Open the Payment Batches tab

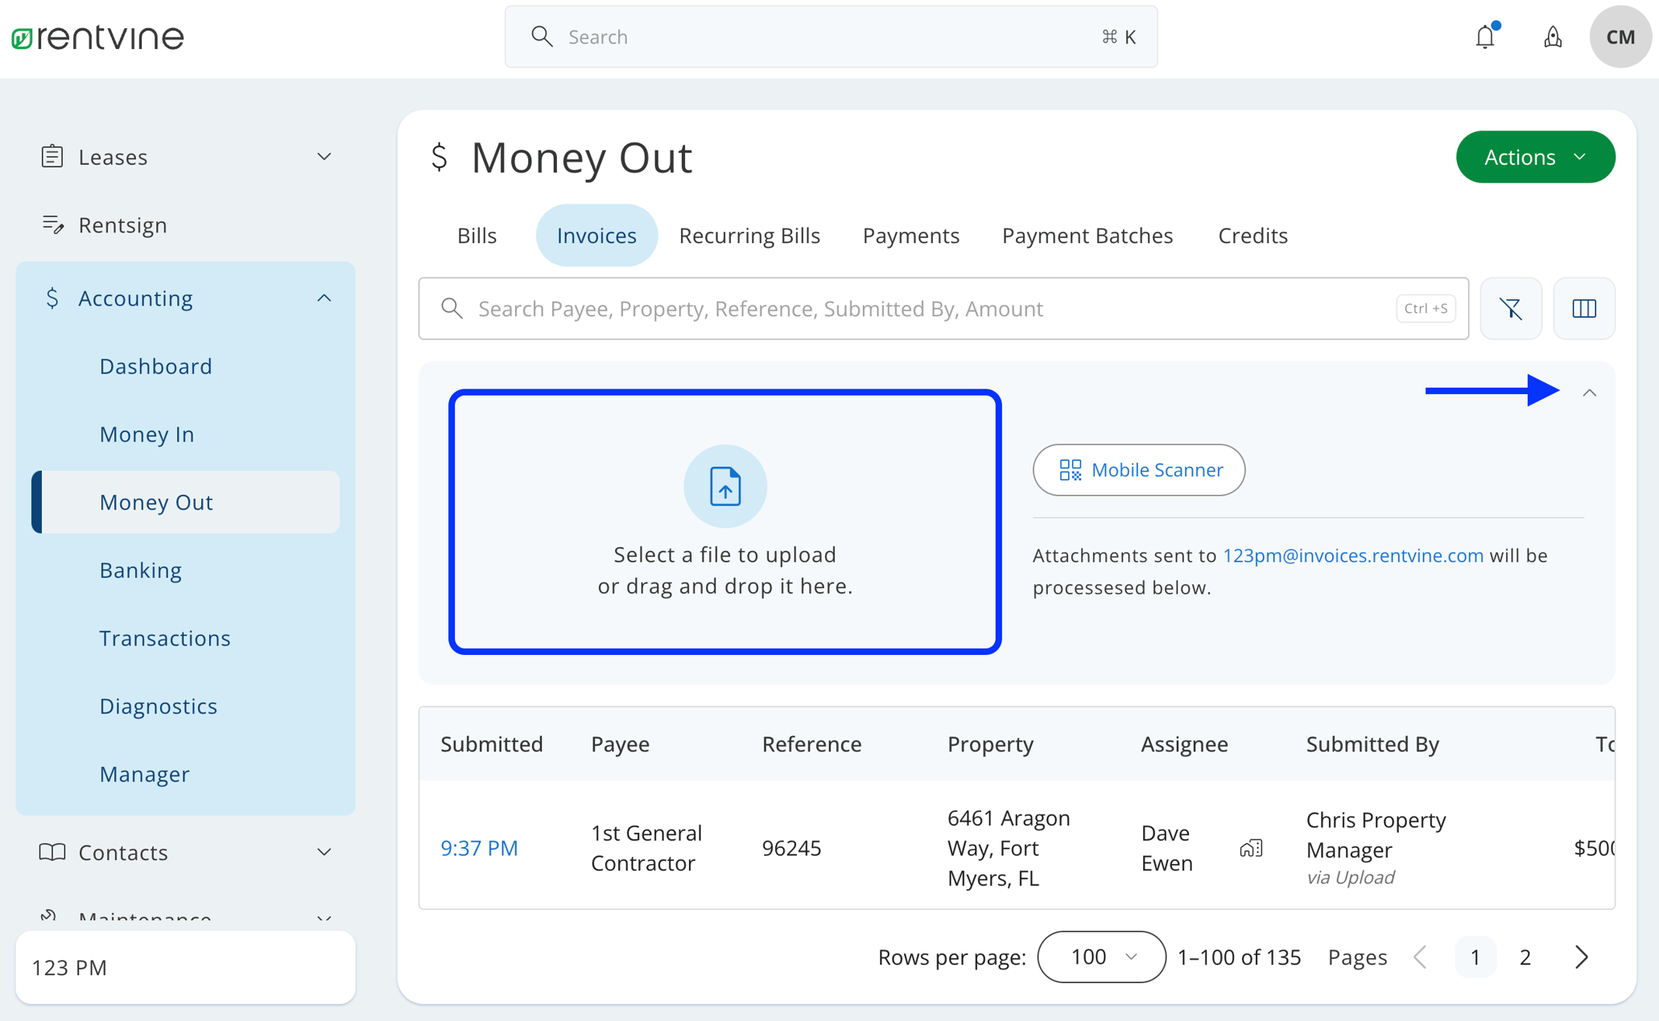[1087, 235]
